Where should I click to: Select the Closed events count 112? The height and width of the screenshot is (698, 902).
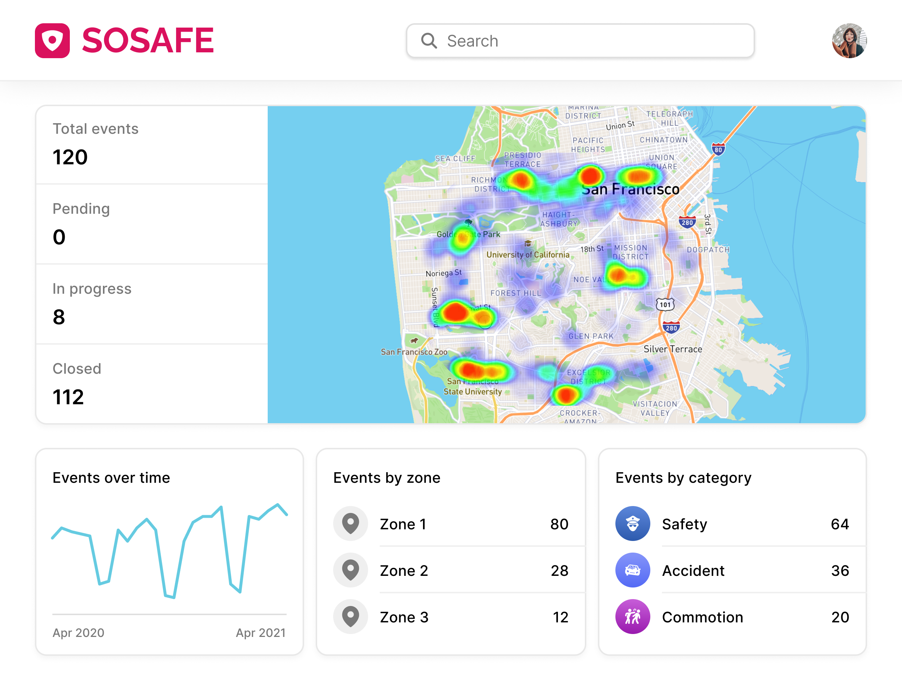[x=68, y=397]
